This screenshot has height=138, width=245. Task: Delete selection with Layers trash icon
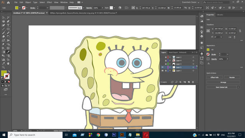point(193,82)
